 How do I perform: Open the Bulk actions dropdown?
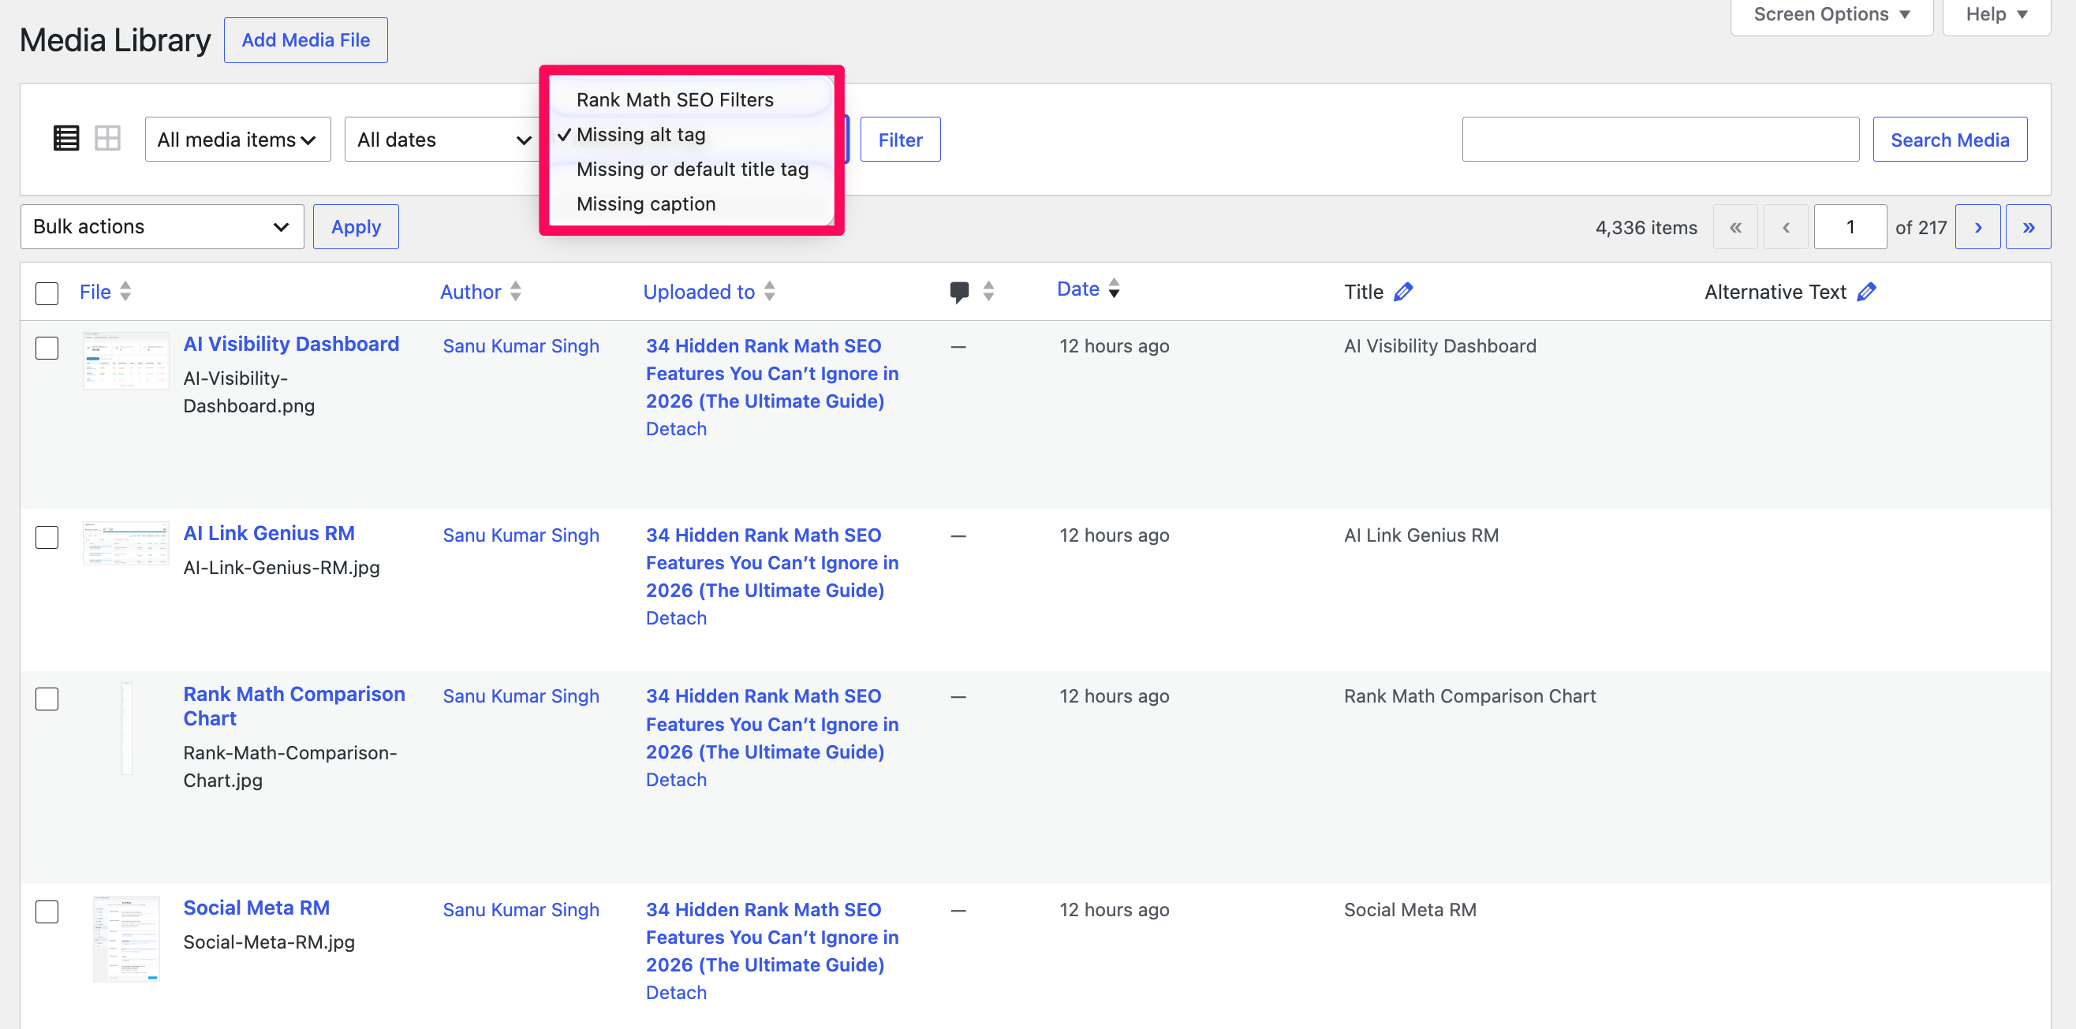tap(162, 227)
